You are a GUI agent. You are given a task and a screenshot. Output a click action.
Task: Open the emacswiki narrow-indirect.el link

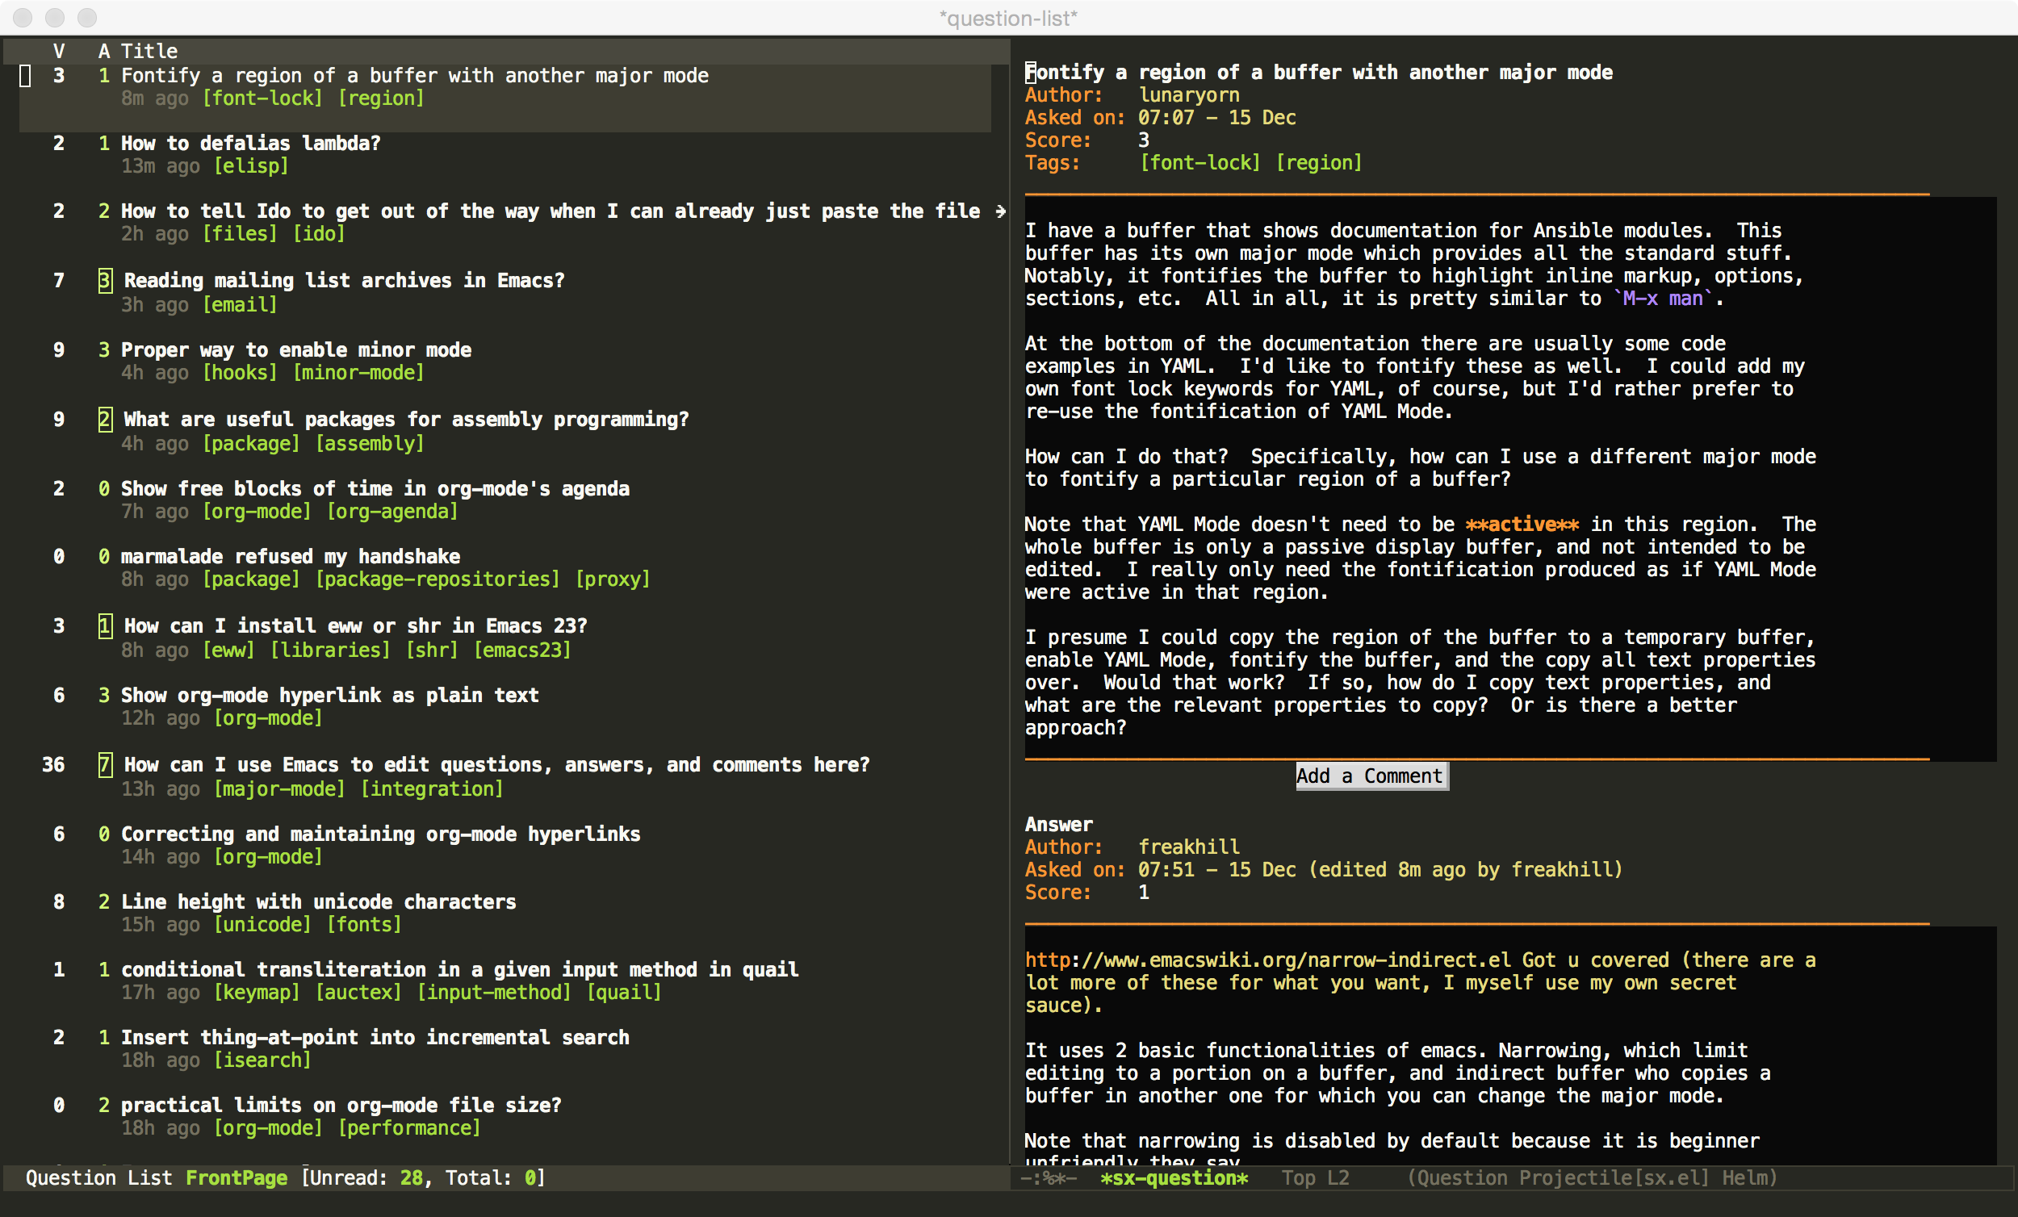1268,960
